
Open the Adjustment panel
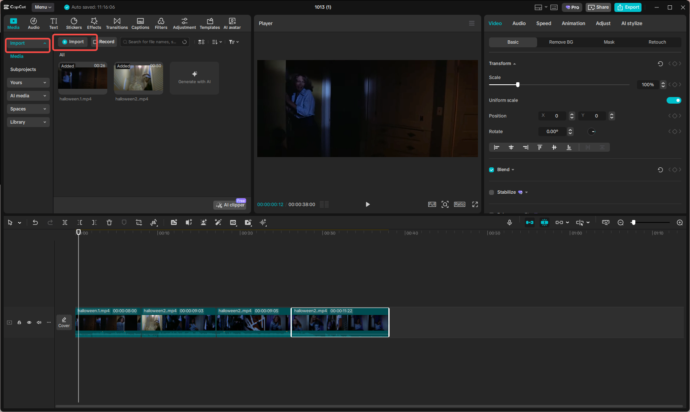(185, 23)
